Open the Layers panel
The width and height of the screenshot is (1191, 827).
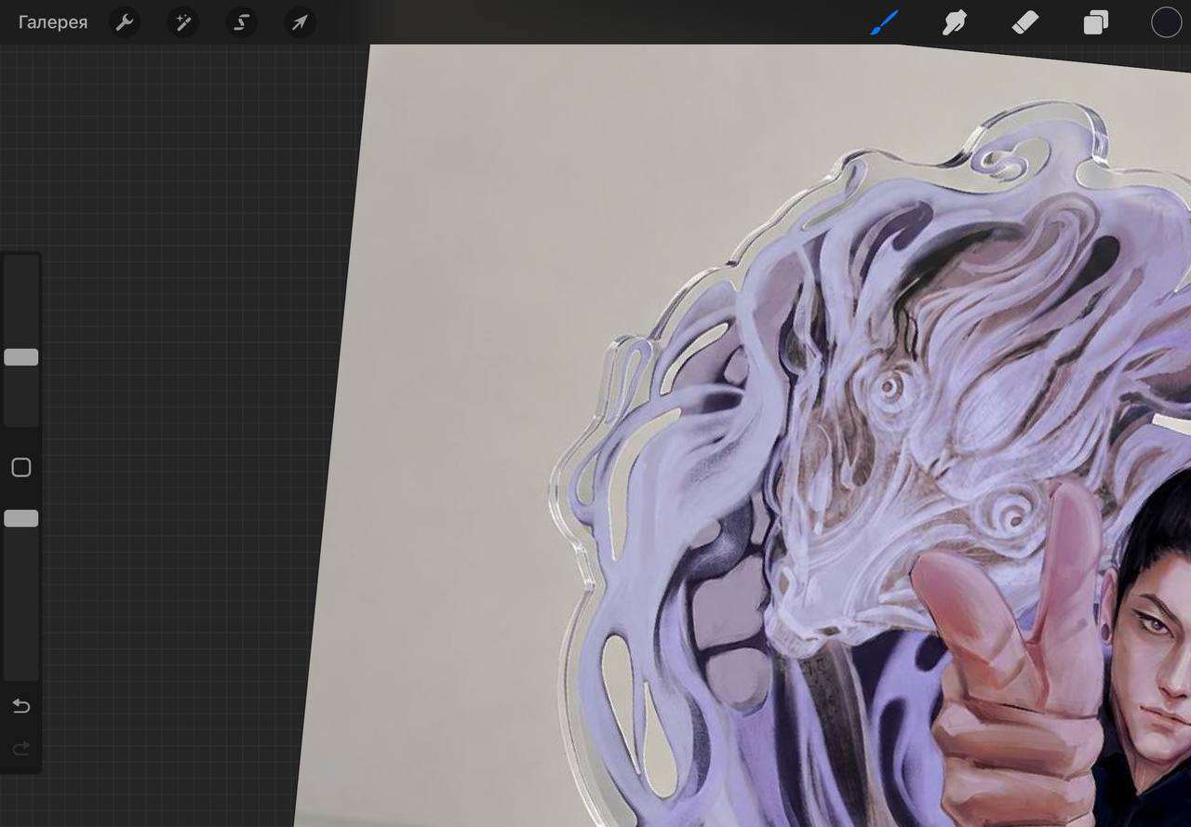point(1095,22)
